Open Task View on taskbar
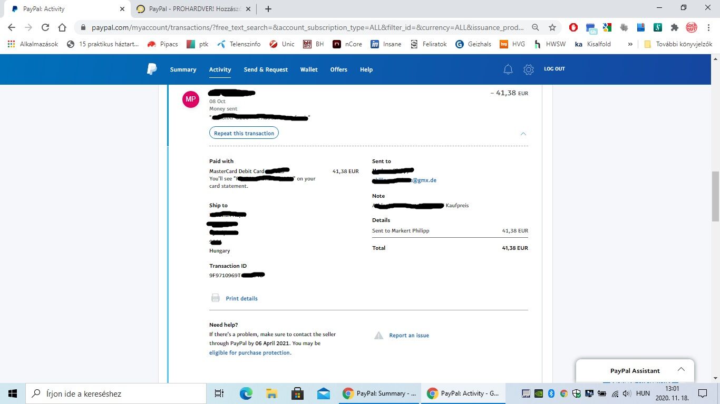This screenshot has height=404, width=720. click(x=219, y=393)
